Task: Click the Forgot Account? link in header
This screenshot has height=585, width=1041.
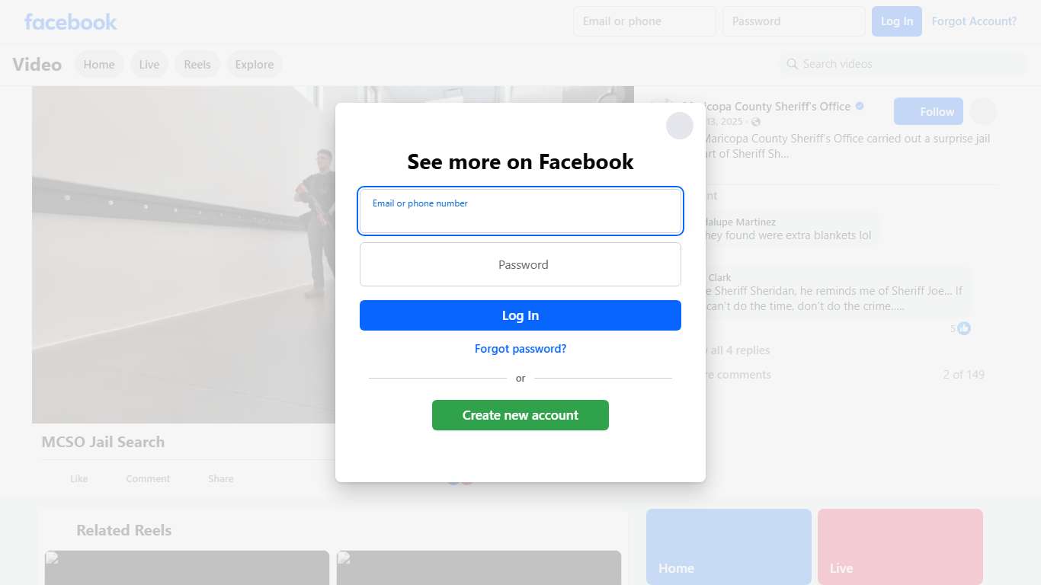Action: pos(974,21)
